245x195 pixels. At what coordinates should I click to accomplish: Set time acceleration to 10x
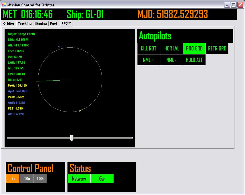pos(27,179)
